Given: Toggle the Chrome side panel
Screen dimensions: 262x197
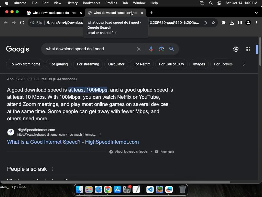Looking at the screenshot, I should click(x=240, y=23).
